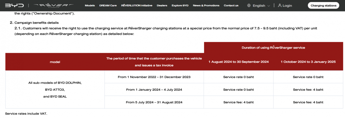The width and height of the screenshot is (345, 118).
Task: Click the BYD logo
Action: 14,5
